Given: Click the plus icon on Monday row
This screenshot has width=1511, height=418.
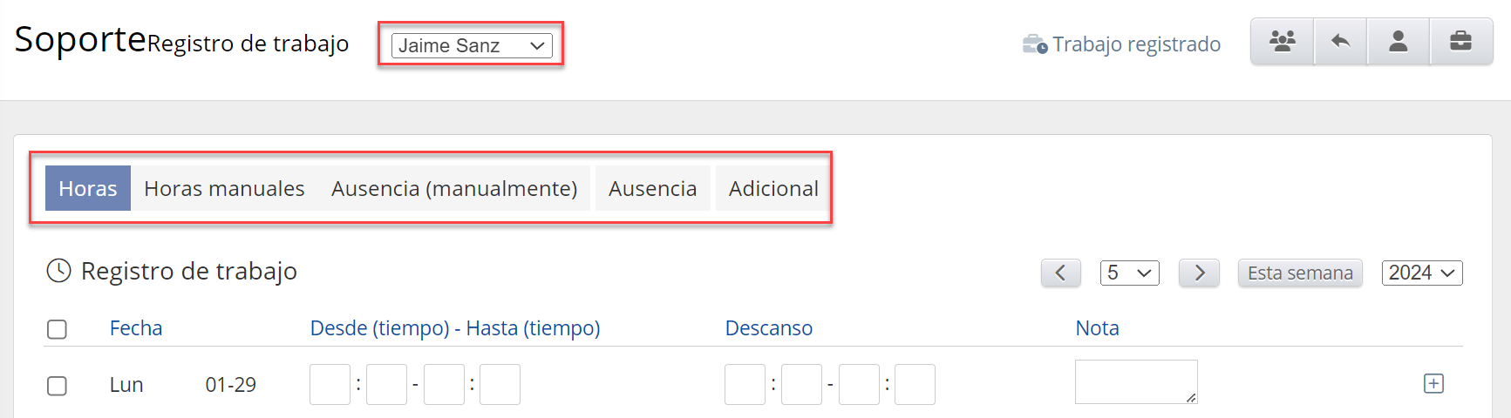Looking at the screenshot, I should tap(1433, 383).
